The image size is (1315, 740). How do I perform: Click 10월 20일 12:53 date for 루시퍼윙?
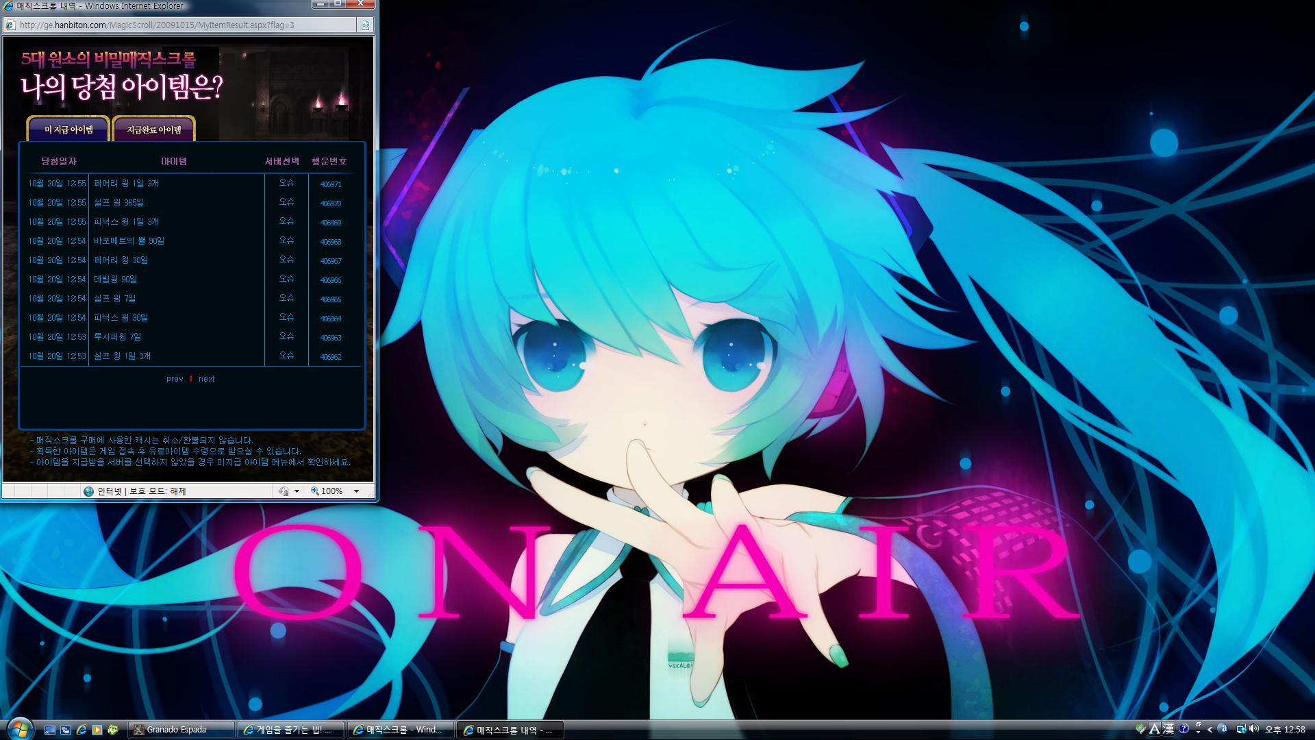pos(58,337)
